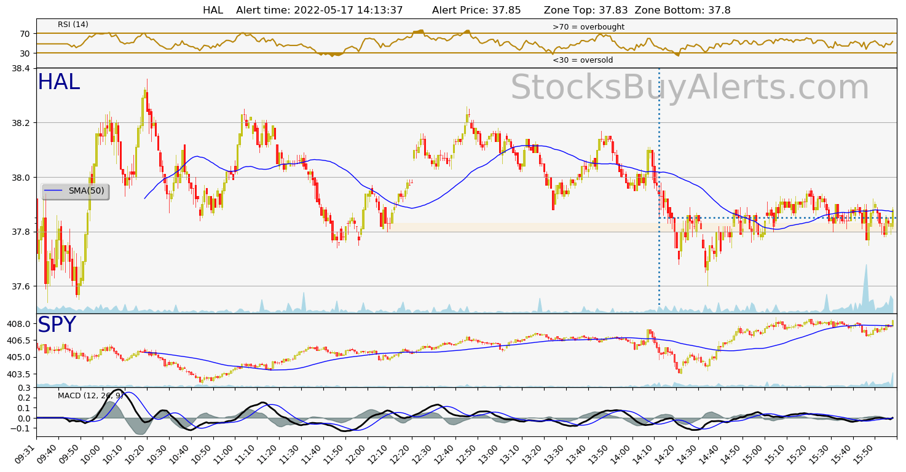Click the 38.4 price axis label
The width and height of the screenshot is (906, 472).
tap(20, 68)
